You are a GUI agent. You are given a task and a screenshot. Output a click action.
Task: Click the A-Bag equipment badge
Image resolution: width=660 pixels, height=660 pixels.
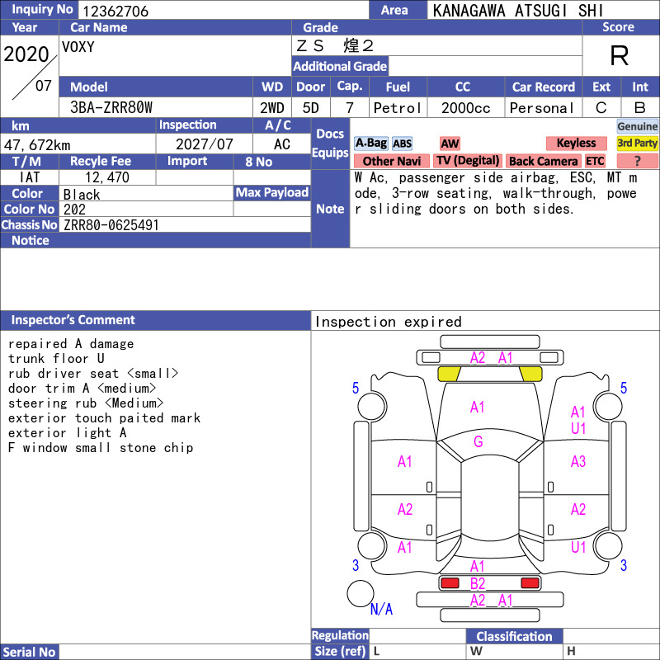tap(370, 144)
